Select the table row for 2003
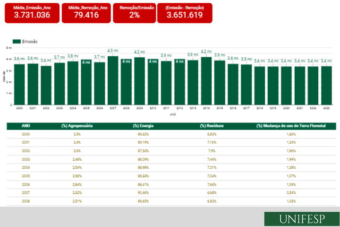The width and height of the screenshot is (340, 227). [x=170, y=159]
